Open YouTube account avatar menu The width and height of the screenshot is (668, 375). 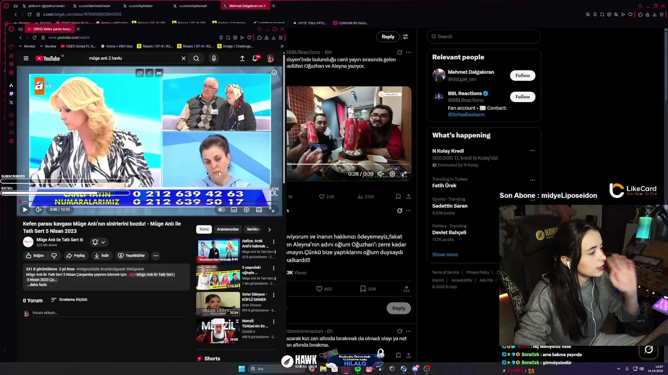270,58
